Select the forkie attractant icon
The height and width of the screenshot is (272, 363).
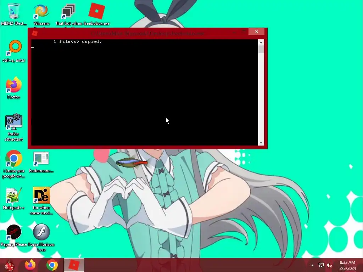14,127
